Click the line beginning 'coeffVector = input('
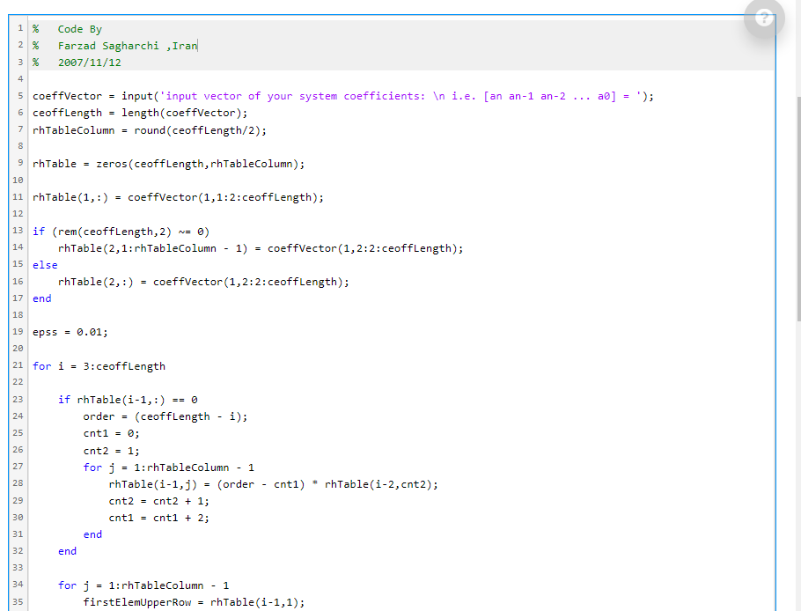 [x=342, y=96]
